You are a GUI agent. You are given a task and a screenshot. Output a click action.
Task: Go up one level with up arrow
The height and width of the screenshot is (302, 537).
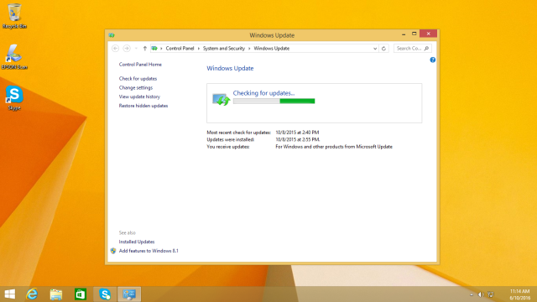coord(145,49)
